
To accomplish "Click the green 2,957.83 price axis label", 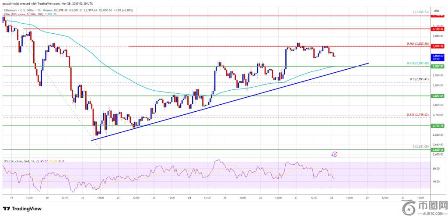I will coord(438,66).
